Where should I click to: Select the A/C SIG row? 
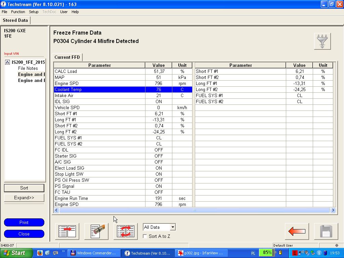pyautogui.click(x=123, y=162)
